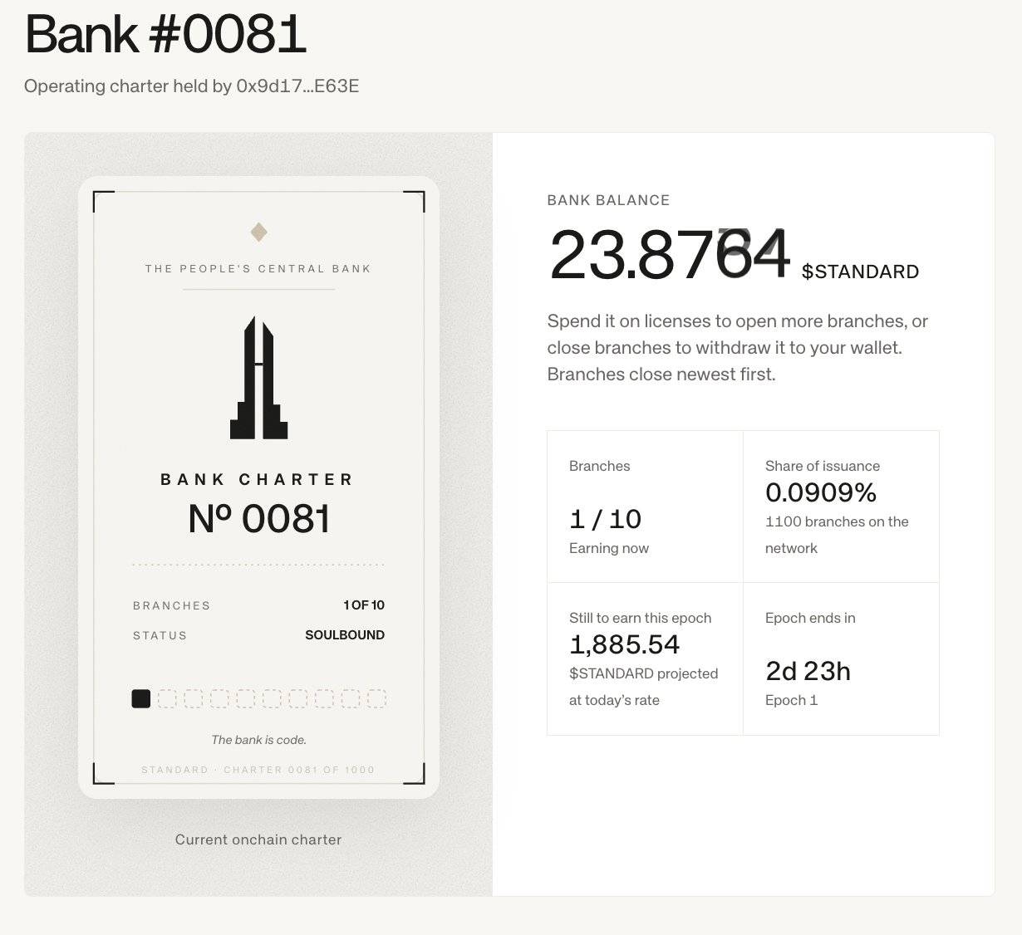Select the first empty dashed branch slot
This screenshot has width=1022, height=935.
point(167,698)
